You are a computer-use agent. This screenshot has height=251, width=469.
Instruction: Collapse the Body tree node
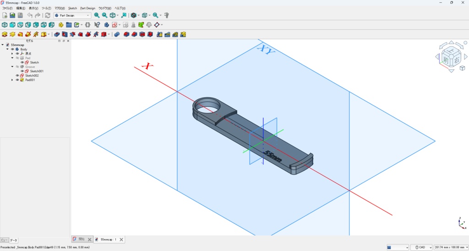click(7, 49)
